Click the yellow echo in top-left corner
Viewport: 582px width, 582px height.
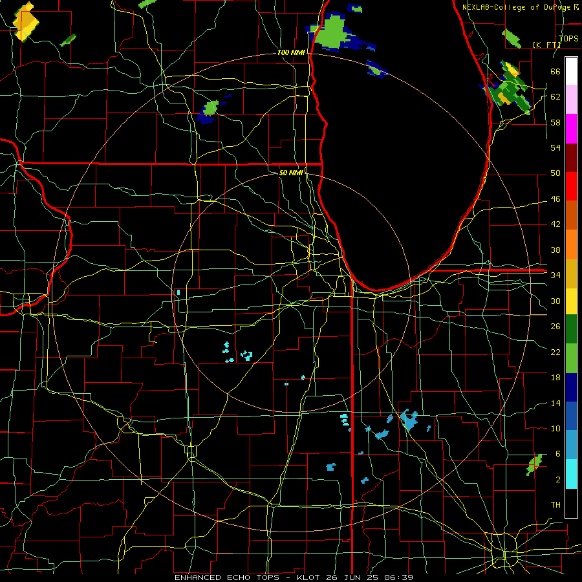click(26, 22)
